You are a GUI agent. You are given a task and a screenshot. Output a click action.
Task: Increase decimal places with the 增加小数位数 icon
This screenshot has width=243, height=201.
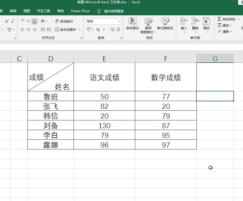(112, 30)
